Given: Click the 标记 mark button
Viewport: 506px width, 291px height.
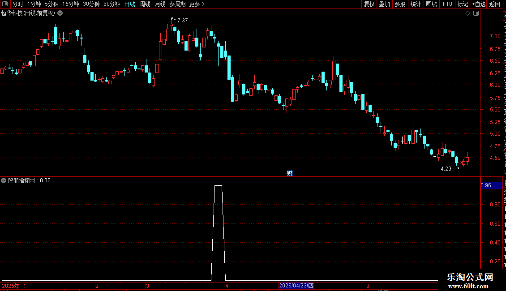Looking at the screenshot, I should click(x=463, y=4).
